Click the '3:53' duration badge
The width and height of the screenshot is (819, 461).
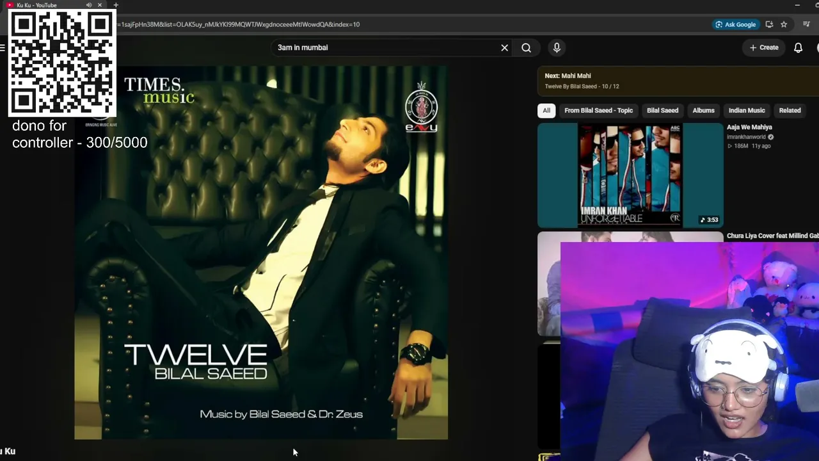coord(709,220)
